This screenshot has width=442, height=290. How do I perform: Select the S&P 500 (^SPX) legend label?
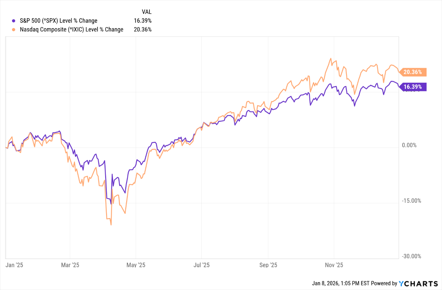coord(58,21)
